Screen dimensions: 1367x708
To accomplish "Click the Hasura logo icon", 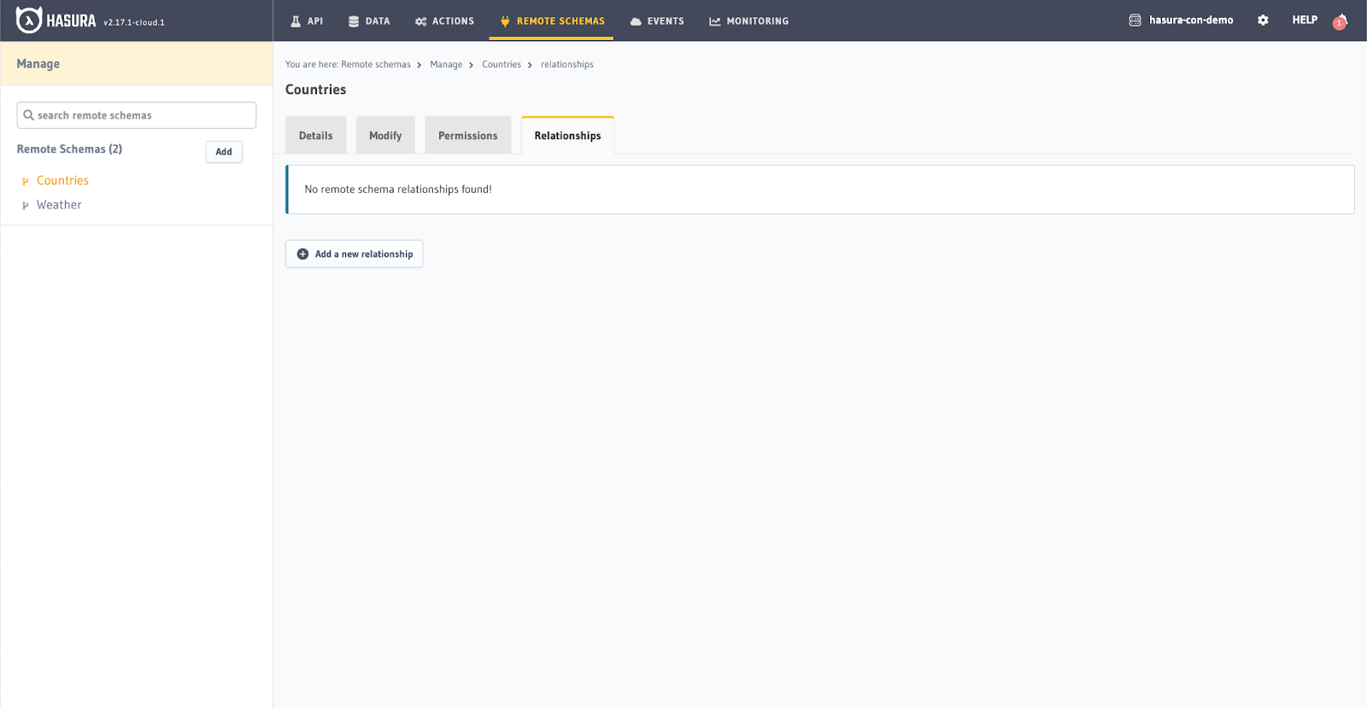I will coord(29,20).
